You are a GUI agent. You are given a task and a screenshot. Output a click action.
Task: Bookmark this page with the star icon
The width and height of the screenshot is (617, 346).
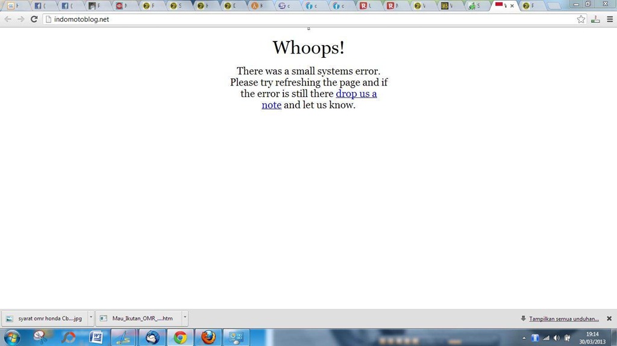click(581, 19)
